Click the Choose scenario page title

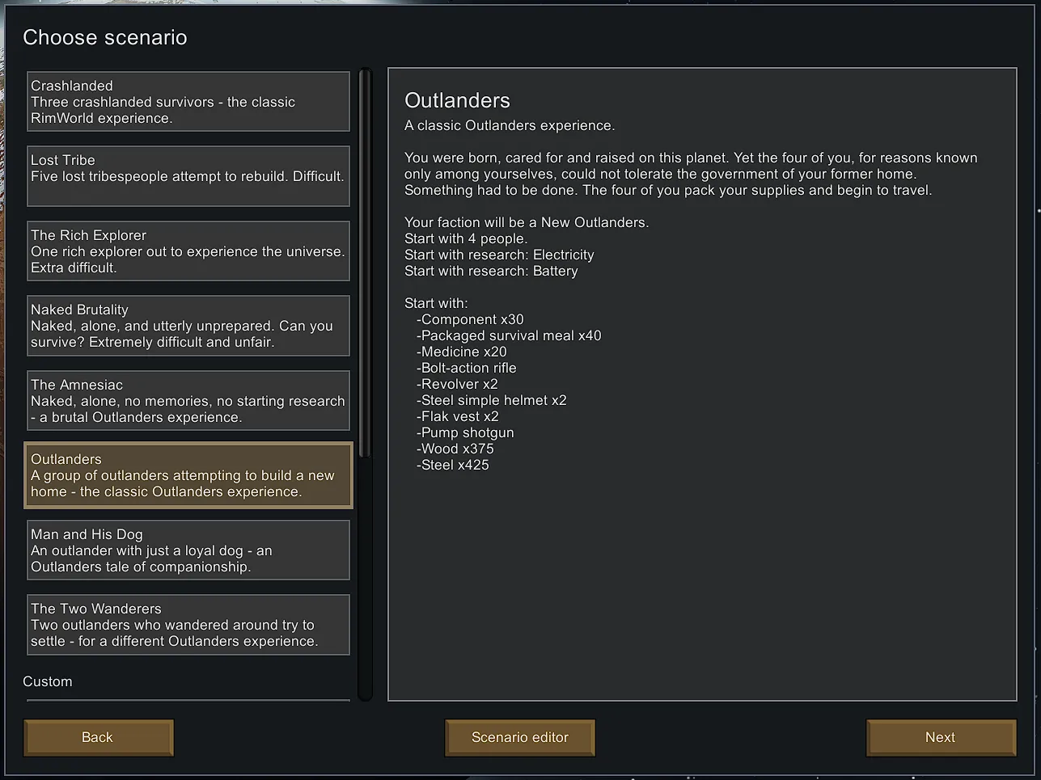click(105, 37)
